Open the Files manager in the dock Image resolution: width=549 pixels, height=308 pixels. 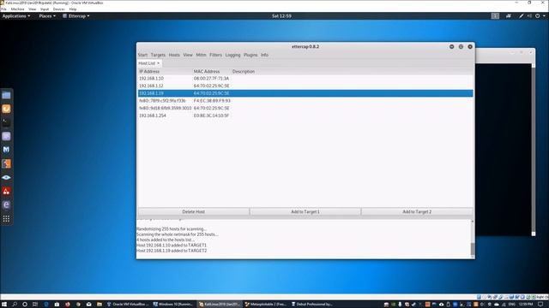6,95
